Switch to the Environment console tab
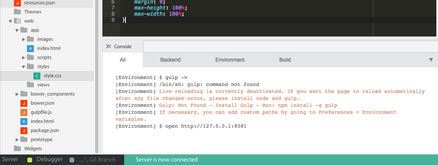The width and height of the screenshot is (438, 165). pos(230,60)
